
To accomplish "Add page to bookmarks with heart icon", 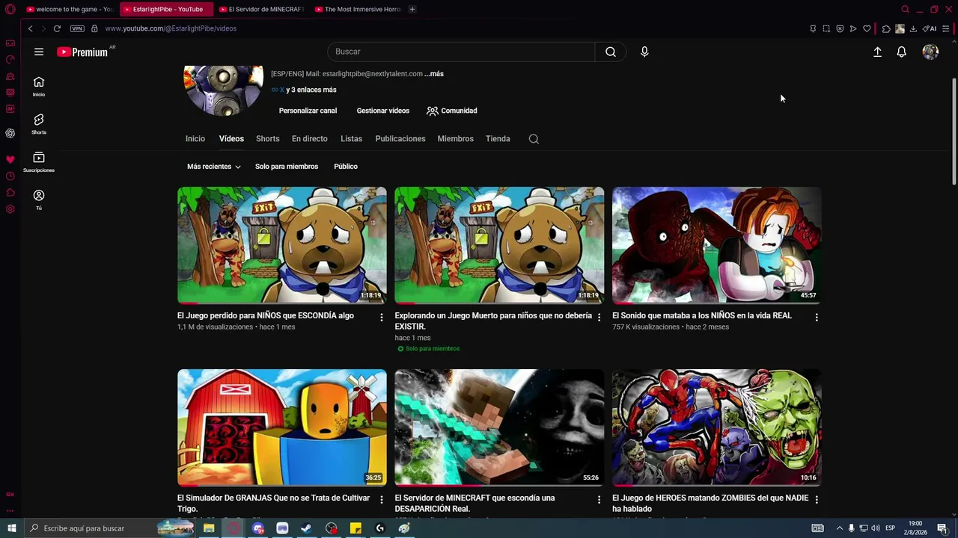I will click(867, 28).
